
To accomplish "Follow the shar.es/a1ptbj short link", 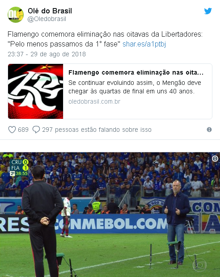I will tap(144, 44).
